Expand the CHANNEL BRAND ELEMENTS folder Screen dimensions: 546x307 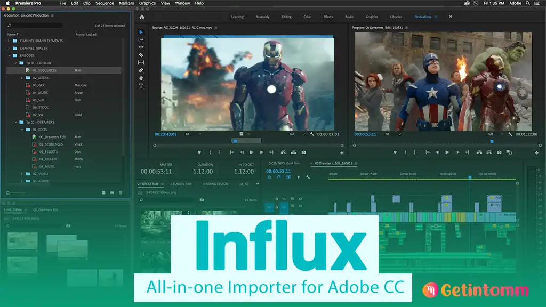pos(9,41)
